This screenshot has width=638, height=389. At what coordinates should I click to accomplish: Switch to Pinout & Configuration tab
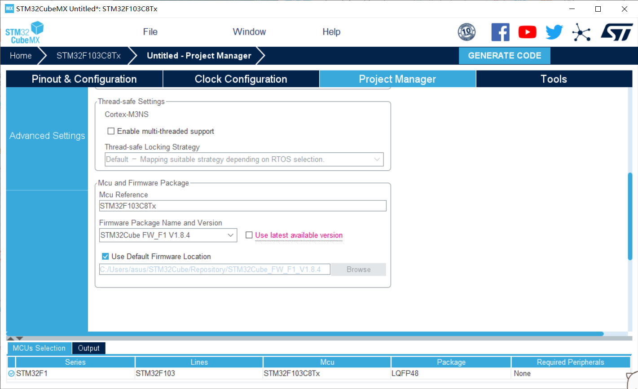(x=84, y=79)
